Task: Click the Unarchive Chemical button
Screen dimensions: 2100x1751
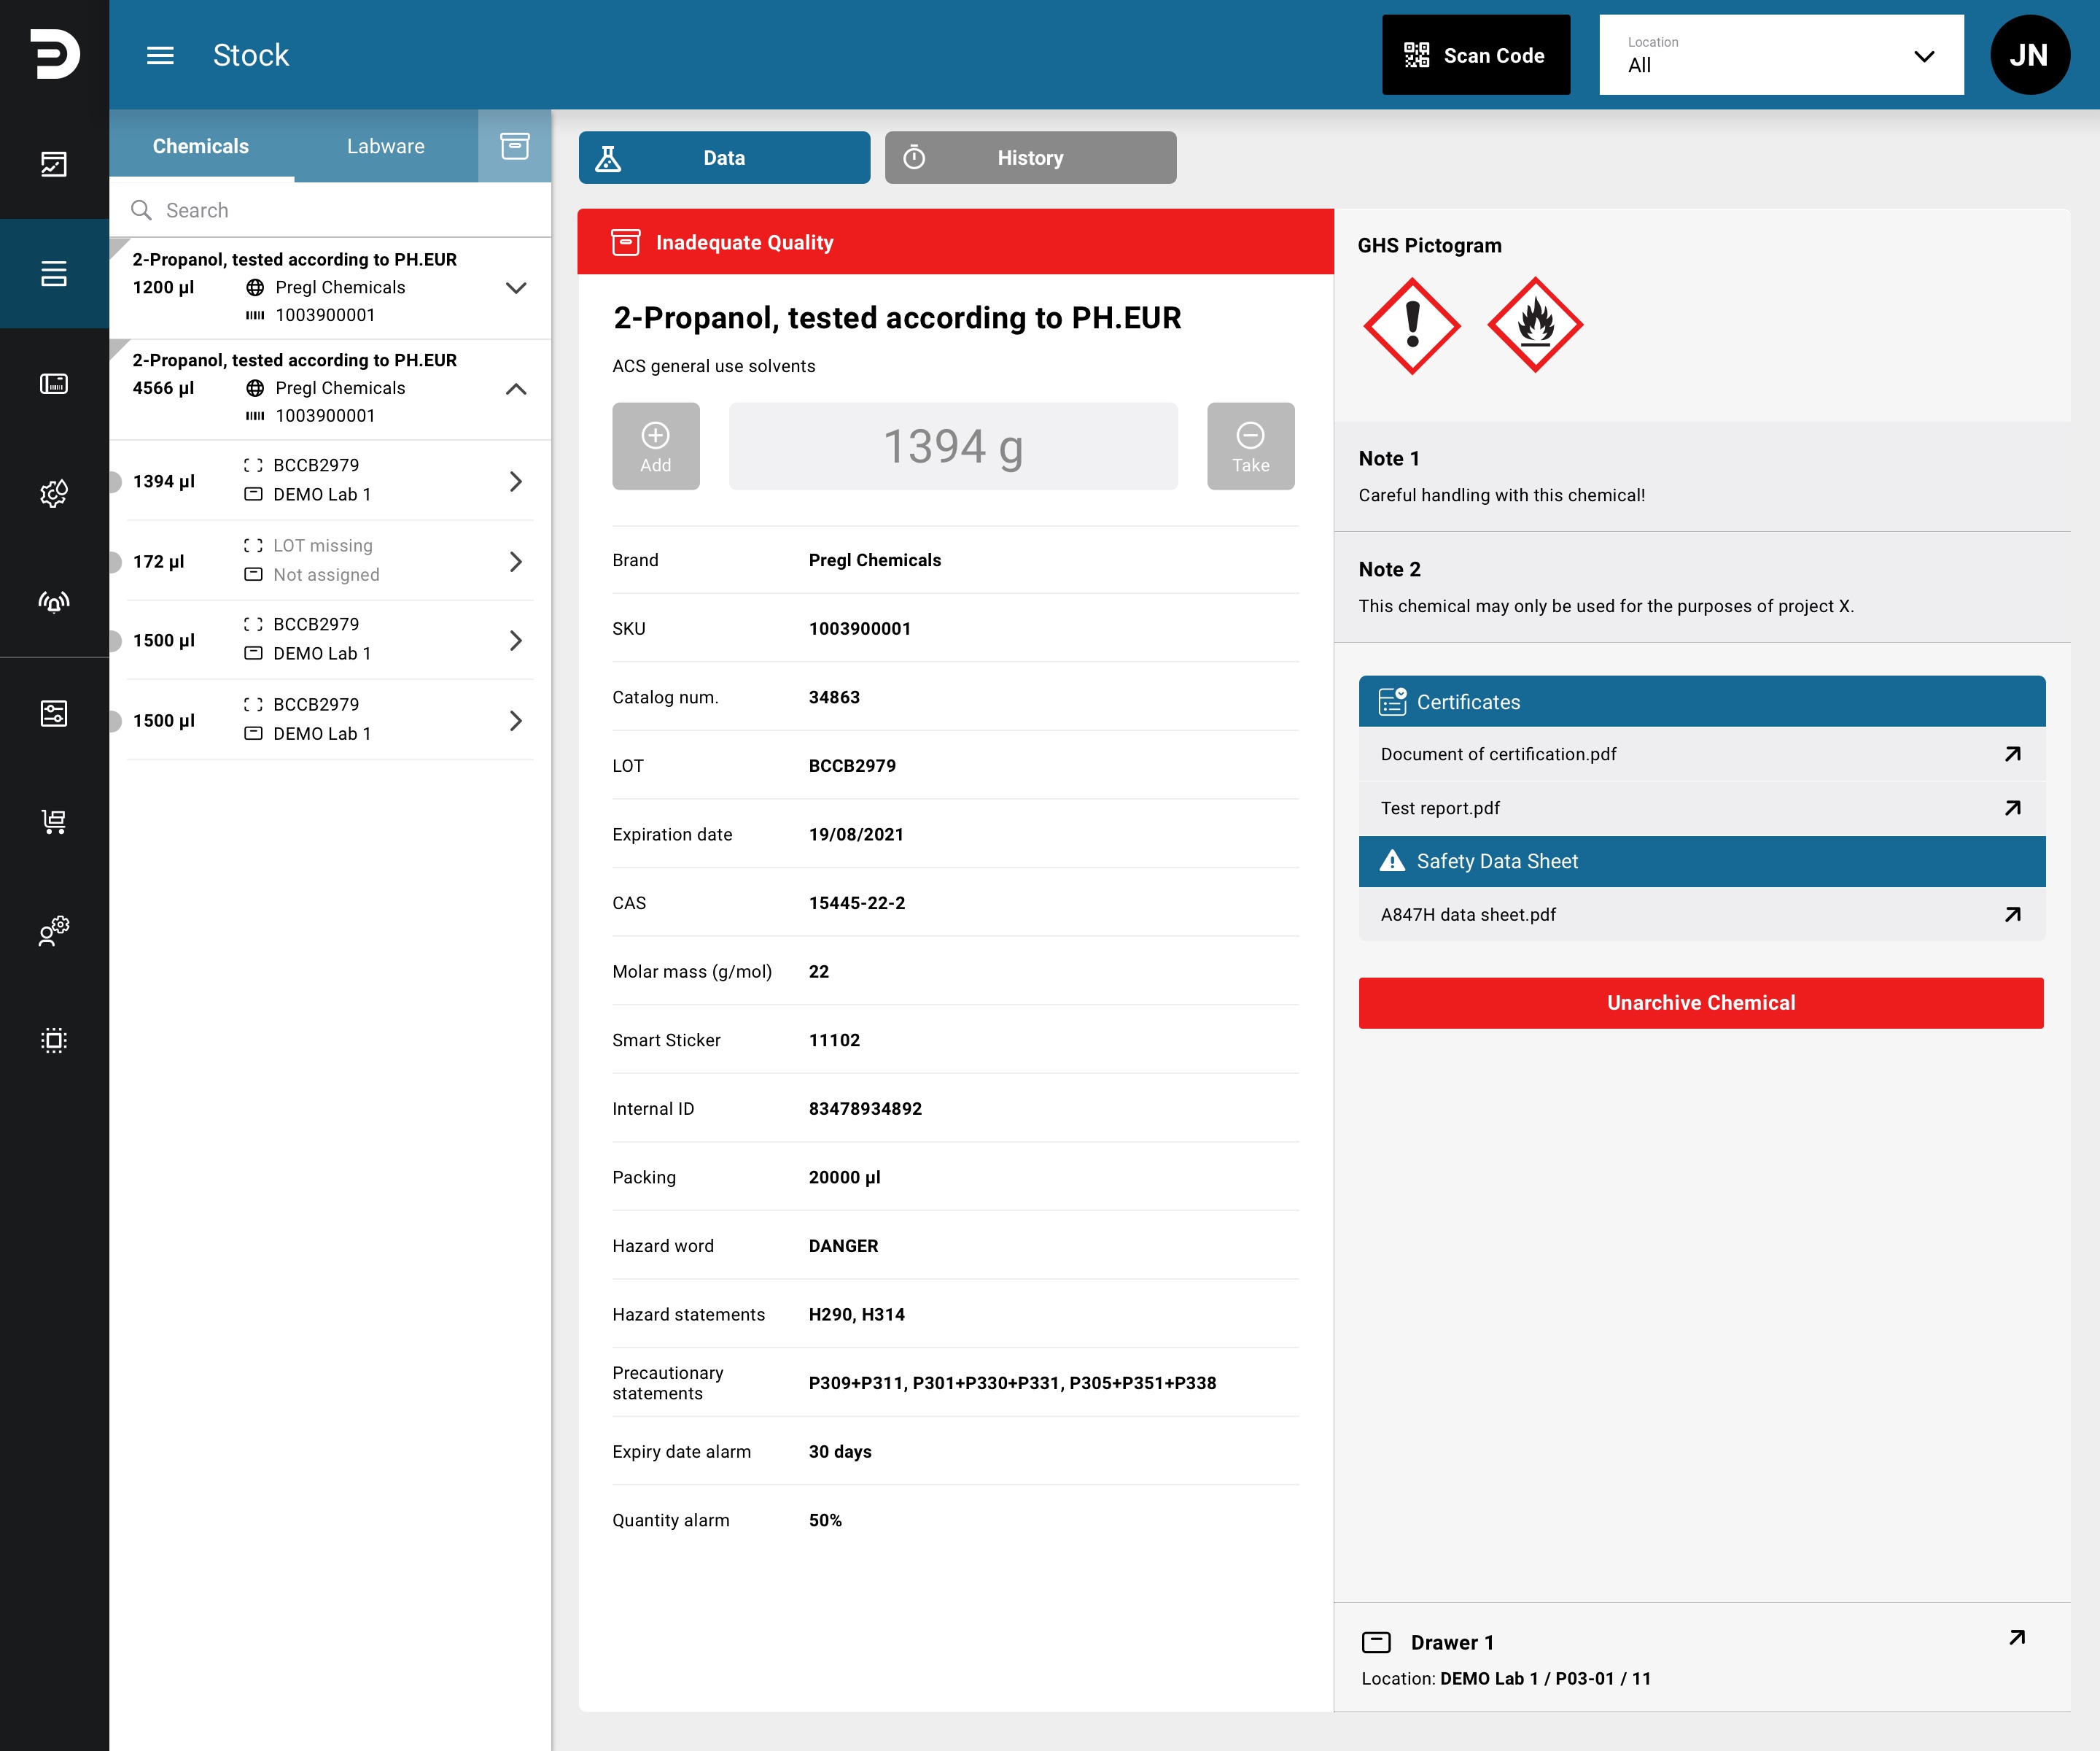Action: point(1701,1002)
